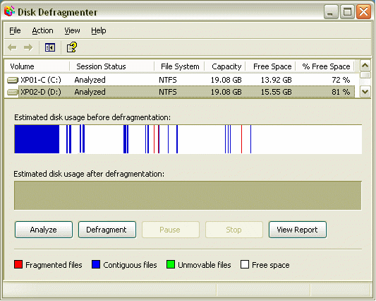Sort by the Free Space column header
The image size is (376, 301).
[x=272, y=66]
